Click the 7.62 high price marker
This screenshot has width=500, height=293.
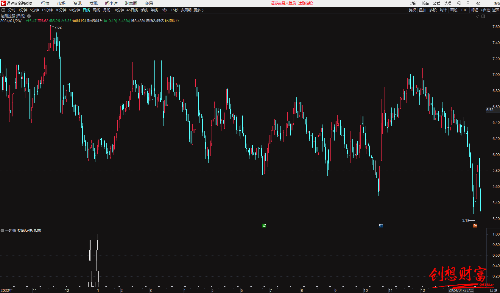58,27
